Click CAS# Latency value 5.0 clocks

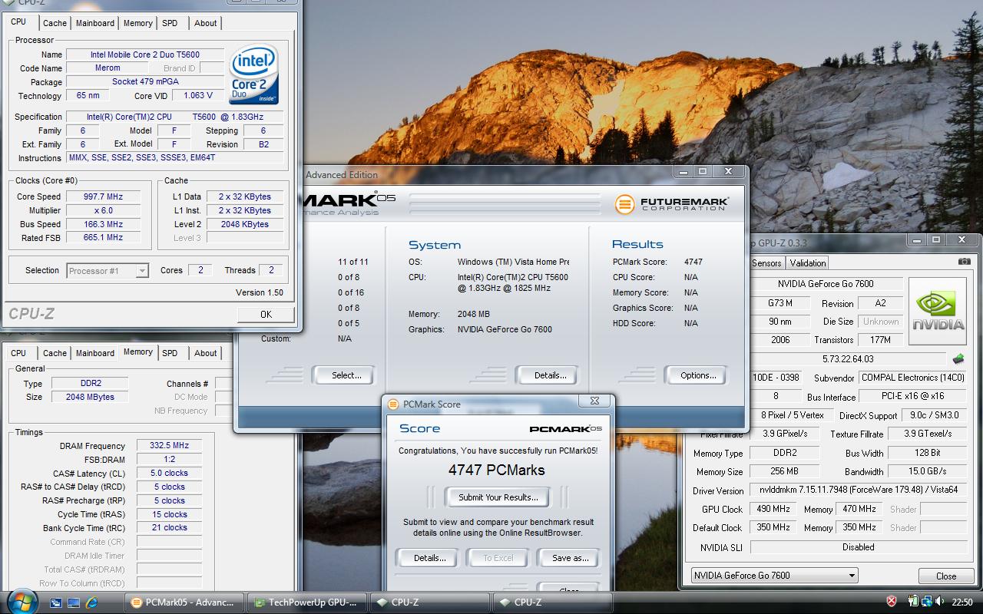click(x=170, y=473)
